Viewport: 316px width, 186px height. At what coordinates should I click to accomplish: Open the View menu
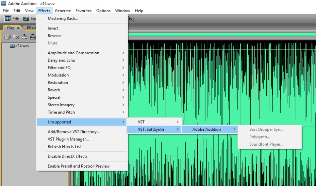[29, 11]
